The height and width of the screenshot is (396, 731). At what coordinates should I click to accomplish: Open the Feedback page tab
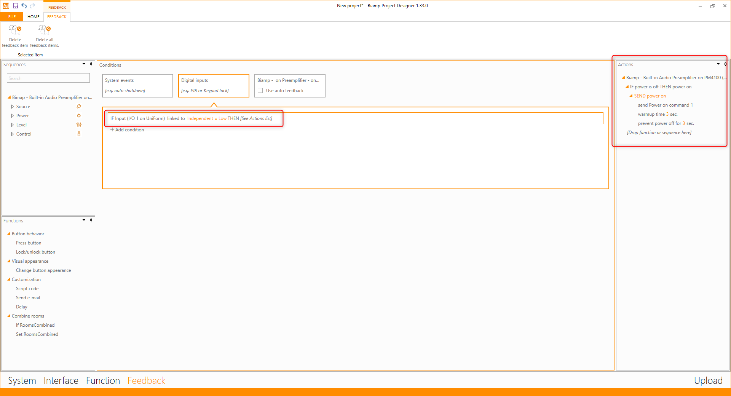(x=146, y=380)
